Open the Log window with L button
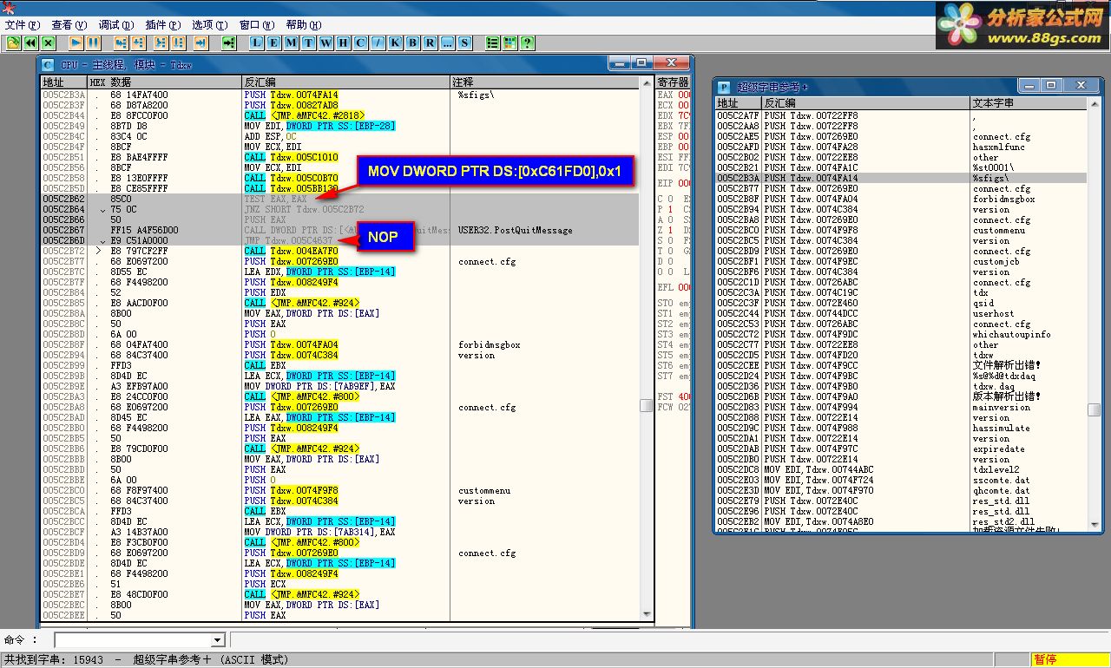Image resolution: width=1111 pixels, height=668 pixels. [x=257, y=43]
